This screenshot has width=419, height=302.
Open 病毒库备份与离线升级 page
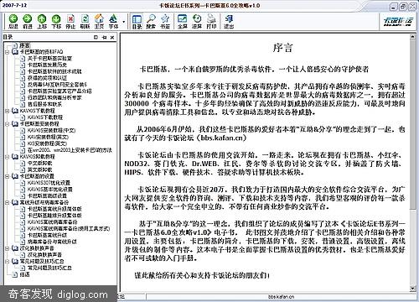(52, 242)
